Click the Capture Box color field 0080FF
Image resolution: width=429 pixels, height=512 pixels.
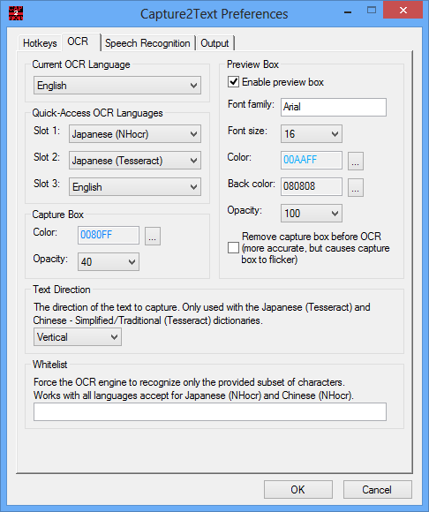coord(109,235)
